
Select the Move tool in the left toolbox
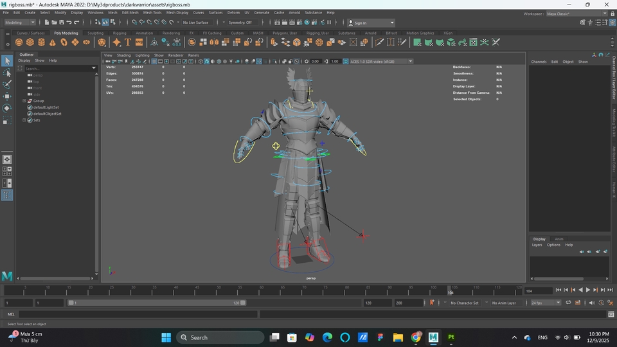click(7, 96)
